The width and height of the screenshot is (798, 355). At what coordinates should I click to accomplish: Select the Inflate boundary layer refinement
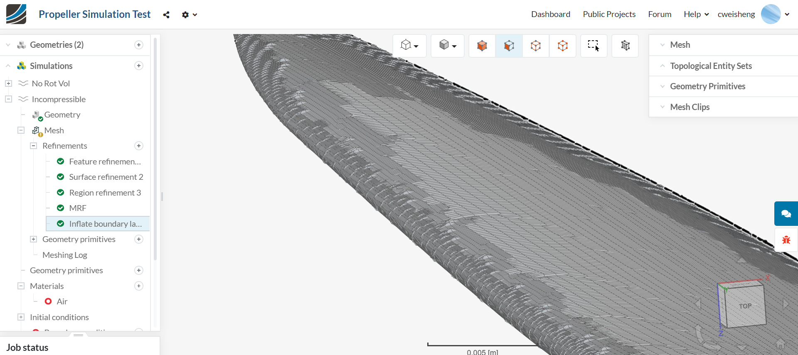(98, 224)
